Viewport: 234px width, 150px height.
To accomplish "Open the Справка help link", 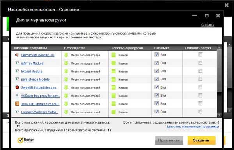I will pos(207,25).
